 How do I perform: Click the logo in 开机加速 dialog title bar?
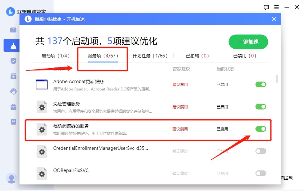(28, 19)
